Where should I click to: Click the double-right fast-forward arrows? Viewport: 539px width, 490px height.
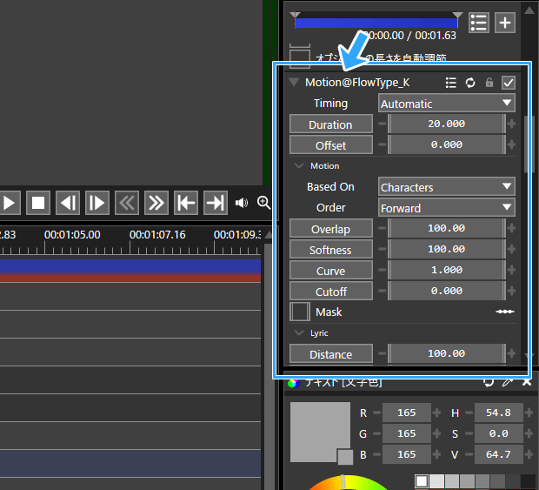156,203
